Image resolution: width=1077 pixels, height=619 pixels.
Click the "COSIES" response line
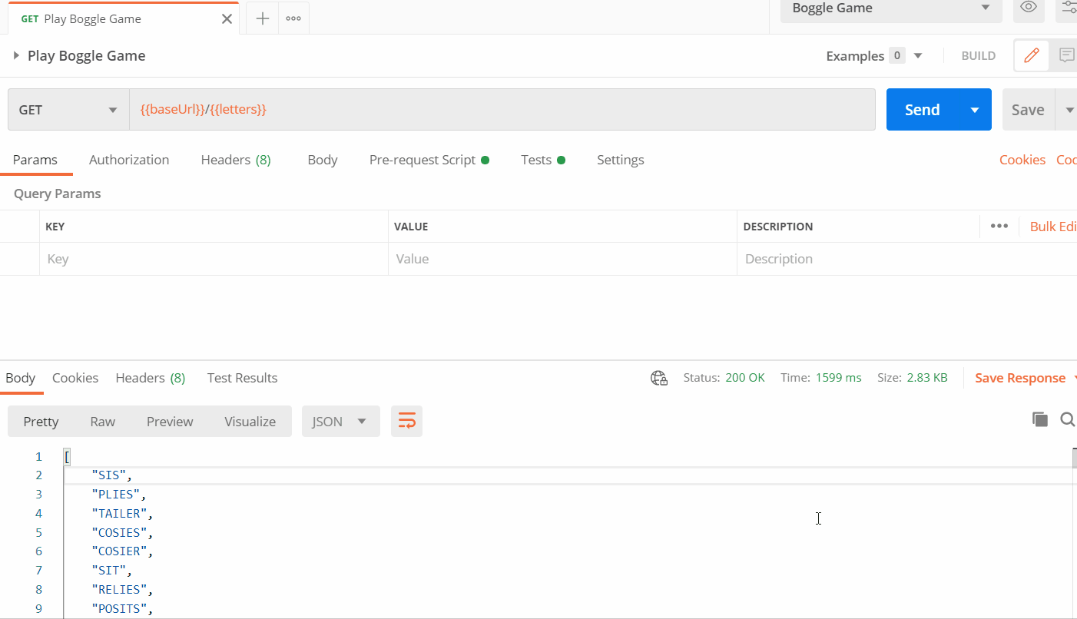click(123, 533)
